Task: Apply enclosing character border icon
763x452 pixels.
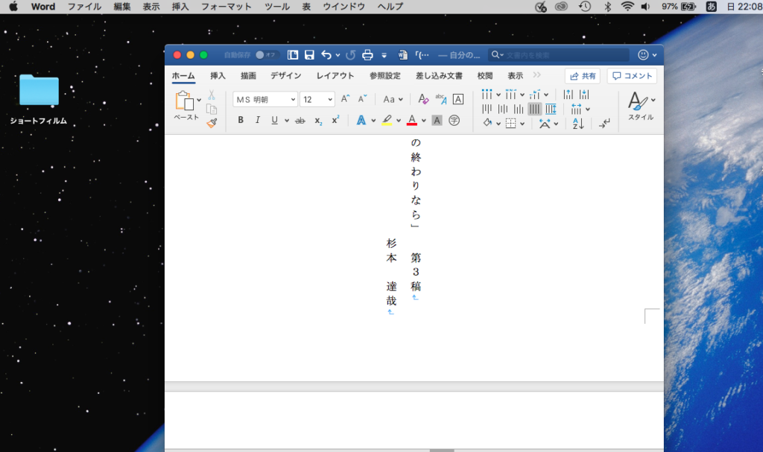Action: tap(458, 99)
